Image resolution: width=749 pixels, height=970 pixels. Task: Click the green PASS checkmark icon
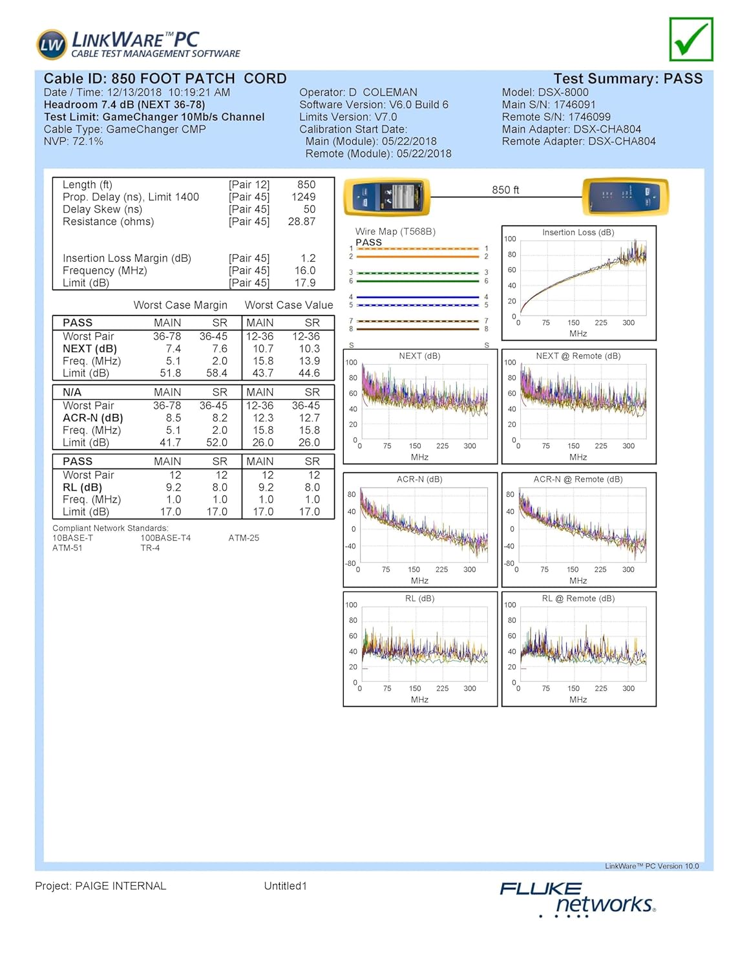coord(691,39)
